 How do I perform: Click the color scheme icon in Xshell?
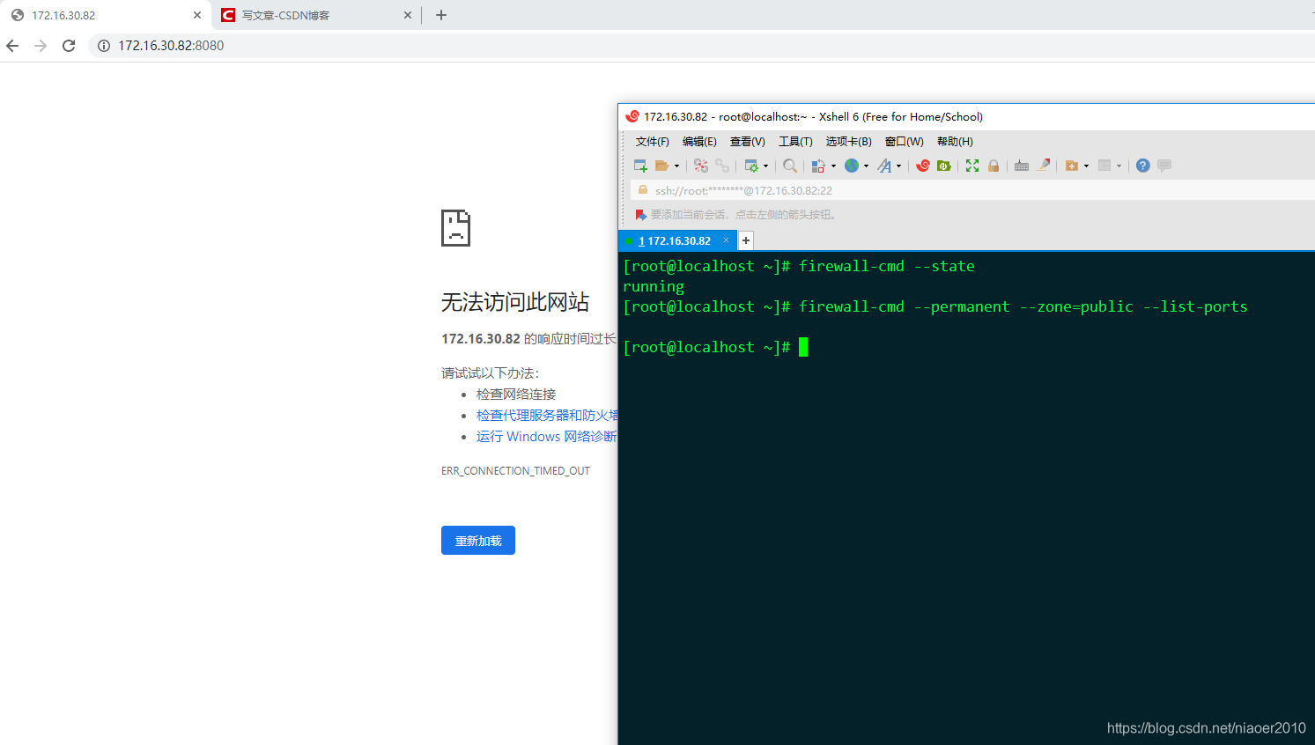pos(818,166)
